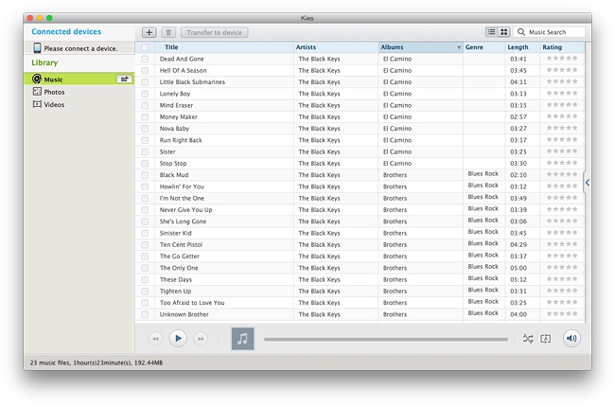Open Photos in the Library sidebar
Image resolution: width=615 pixels, height=407 pixels.
[54, 92]
